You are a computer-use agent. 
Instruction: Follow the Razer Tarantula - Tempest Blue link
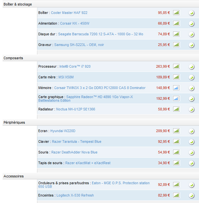(77, 141)
